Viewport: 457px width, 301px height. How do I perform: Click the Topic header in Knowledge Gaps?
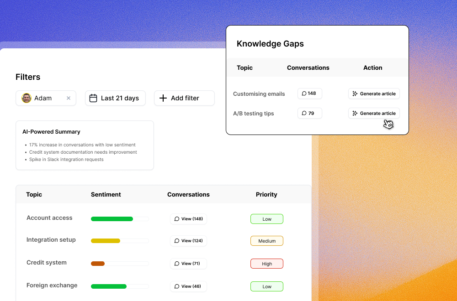[244, 68]
